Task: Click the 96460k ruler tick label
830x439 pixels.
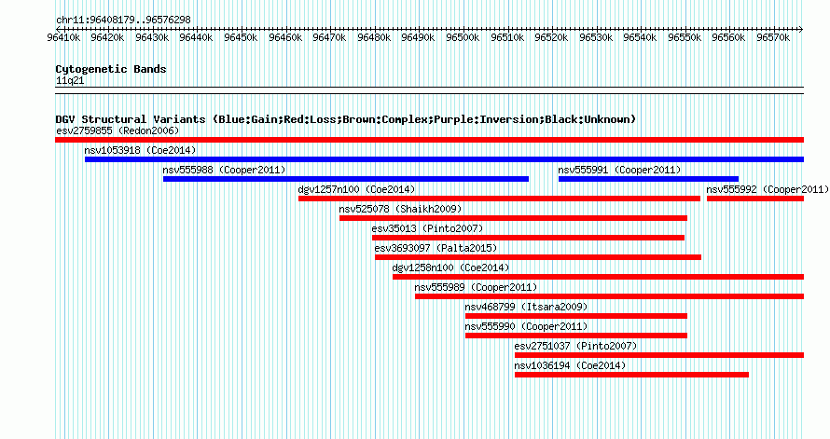Action: 285,37
